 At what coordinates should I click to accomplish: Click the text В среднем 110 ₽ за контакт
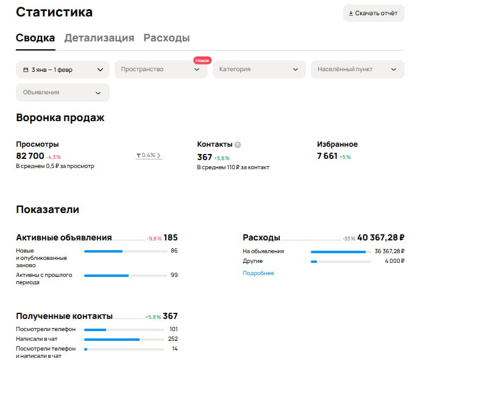pyautogui.click(x=233, y=167)
